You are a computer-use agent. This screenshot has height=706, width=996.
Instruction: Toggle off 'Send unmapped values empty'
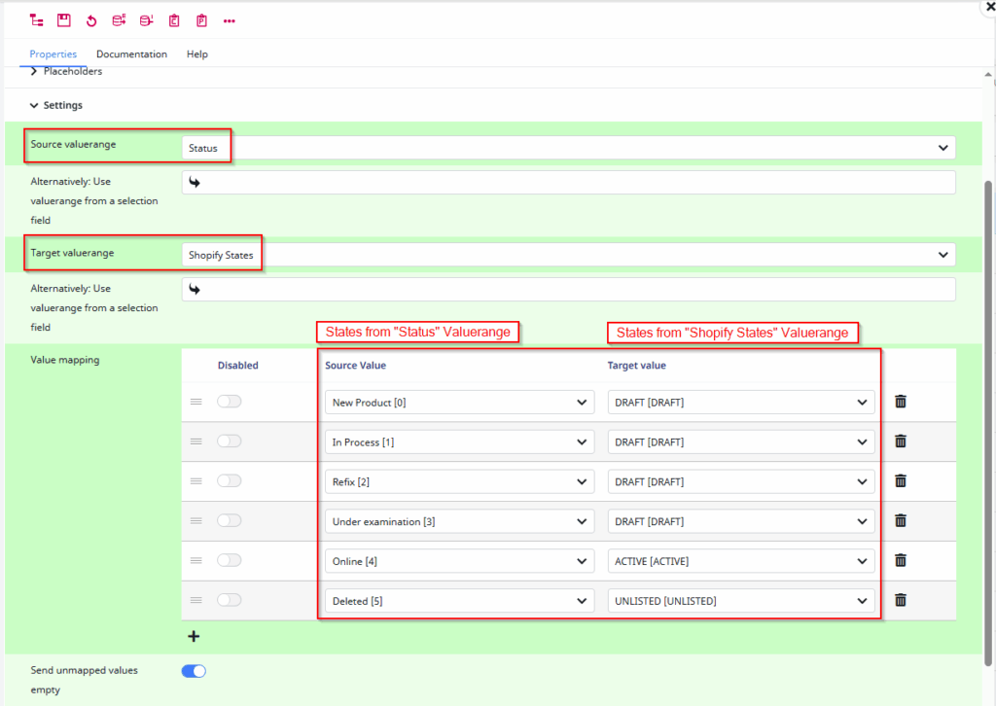(193, 670)
